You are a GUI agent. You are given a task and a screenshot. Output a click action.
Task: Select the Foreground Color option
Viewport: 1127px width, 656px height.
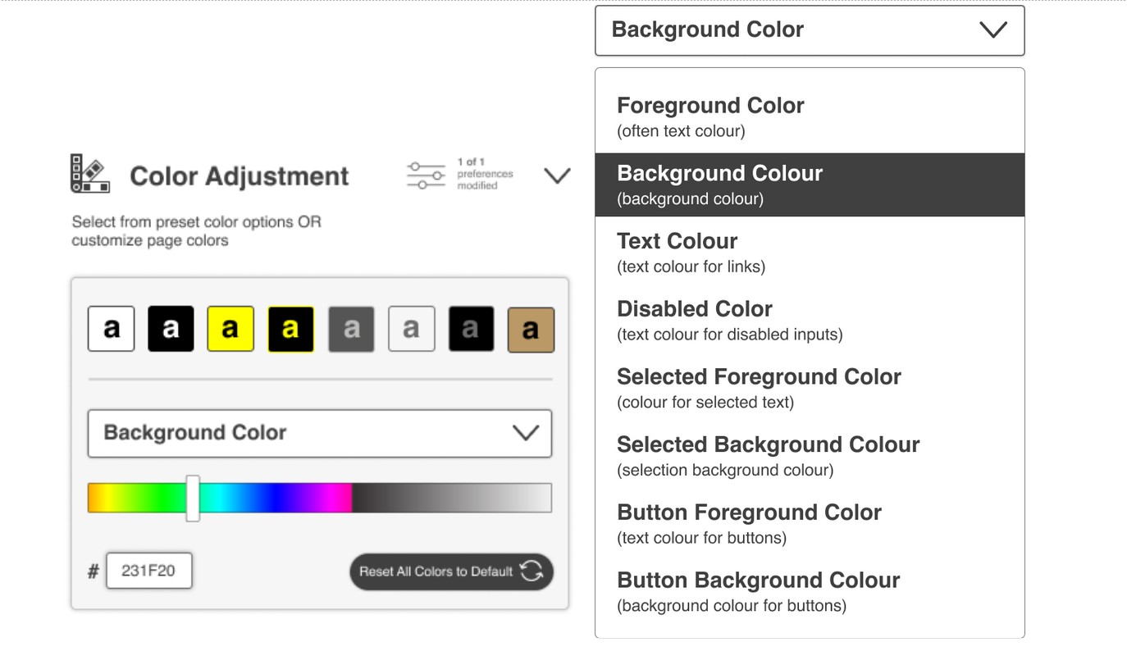pyautogui.click(x=809, y=115)
